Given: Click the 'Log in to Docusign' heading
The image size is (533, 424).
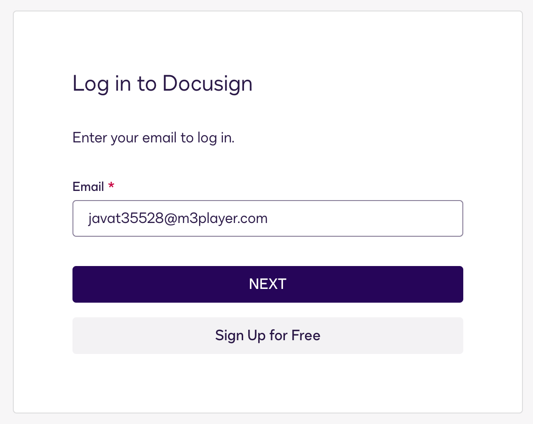Looking at the screenshot, I should tap(162, 83).
